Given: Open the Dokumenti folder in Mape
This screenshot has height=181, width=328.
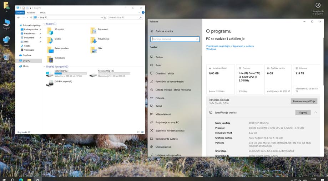Looking at the screenshot, I should (x=99, y=31).
